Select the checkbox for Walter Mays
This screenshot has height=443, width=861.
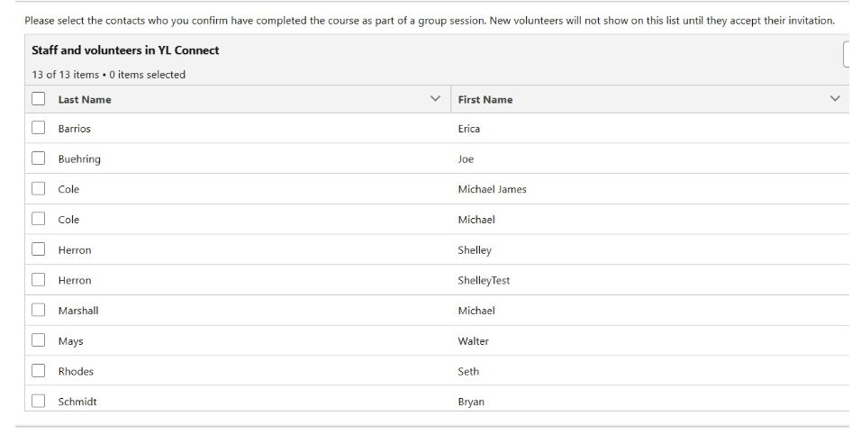[x=38, y=340]
